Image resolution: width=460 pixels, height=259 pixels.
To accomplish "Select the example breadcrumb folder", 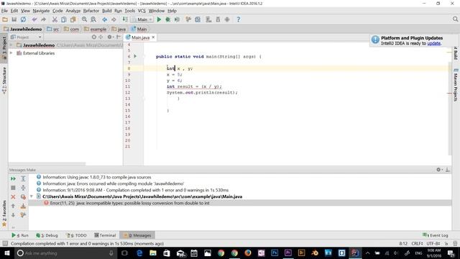I will point(95,29).
